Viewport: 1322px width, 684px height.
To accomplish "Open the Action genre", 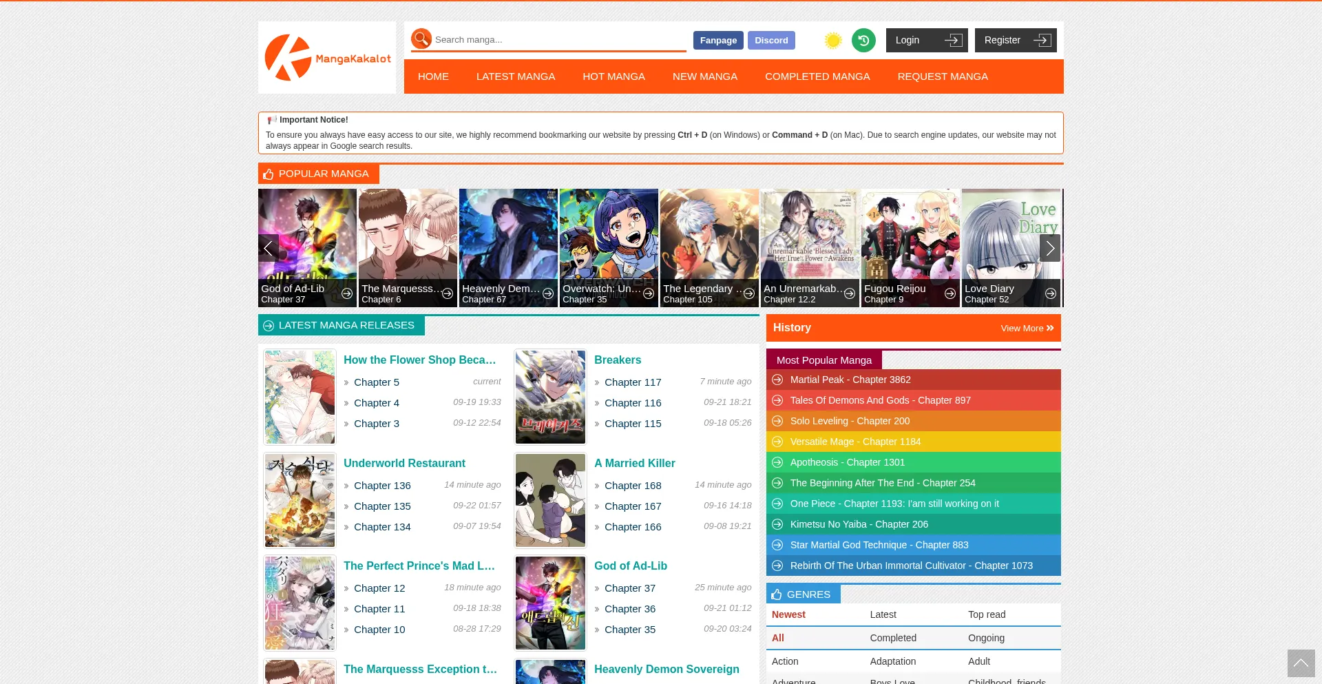I will [x=785, y=661].
